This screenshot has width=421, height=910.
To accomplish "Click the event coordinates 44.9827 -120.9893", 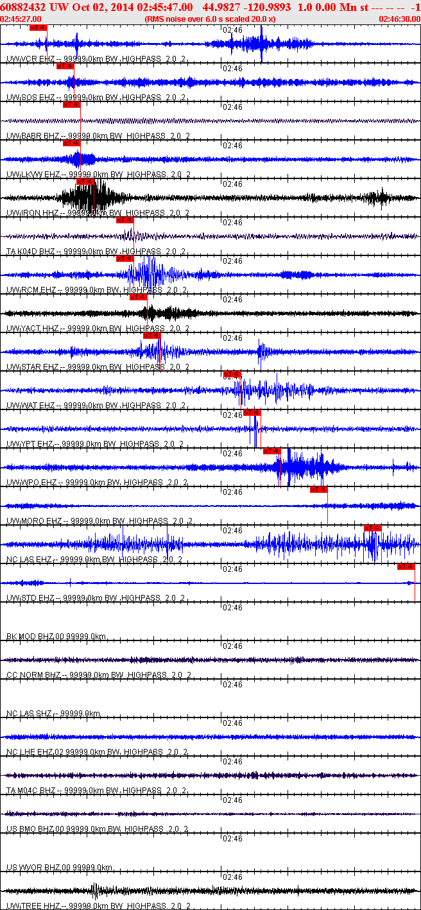I will coord(246,6).
